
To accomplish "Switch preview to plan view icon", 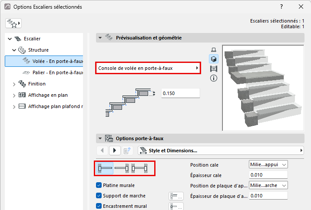I will click(x=214, y=49).
